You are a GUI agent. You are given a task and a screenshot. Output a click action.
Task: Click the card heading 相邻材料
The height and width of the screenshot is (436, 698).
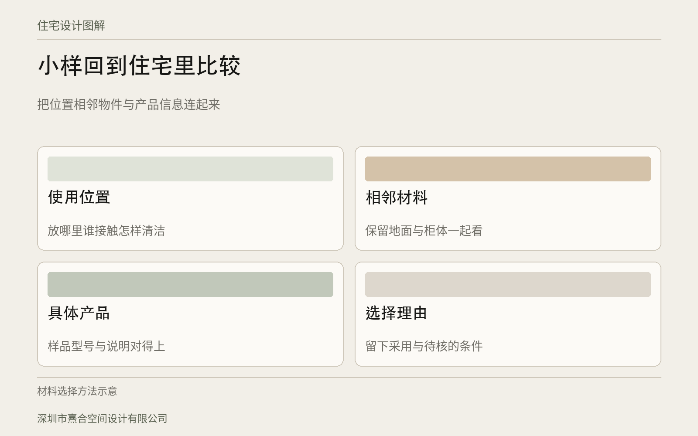397,198
